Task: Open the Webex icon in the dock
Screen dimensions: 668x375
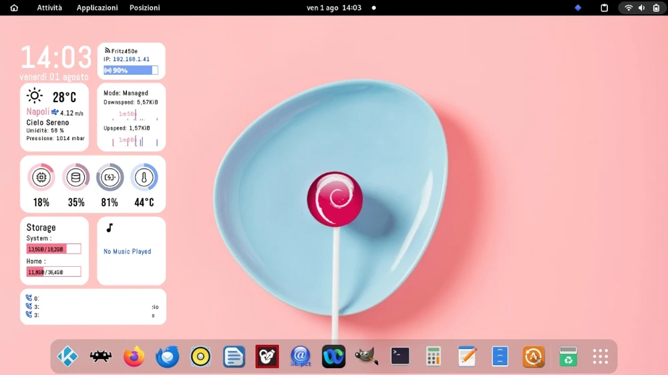Action: tap(333, 356)
